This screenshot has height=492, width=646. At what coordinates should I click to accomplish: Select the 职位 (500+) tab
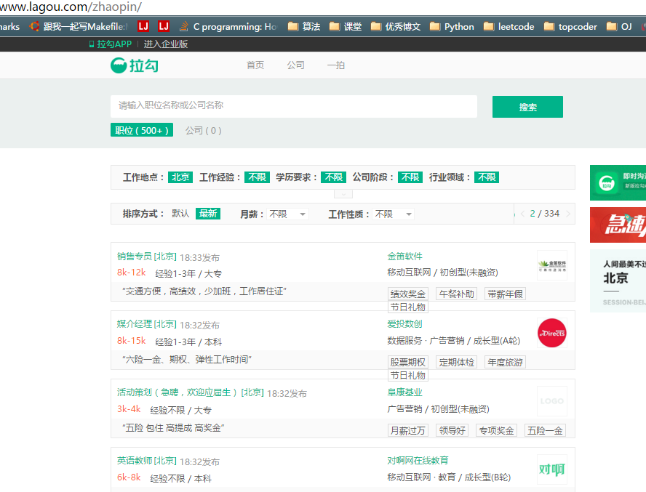[142, 130]
